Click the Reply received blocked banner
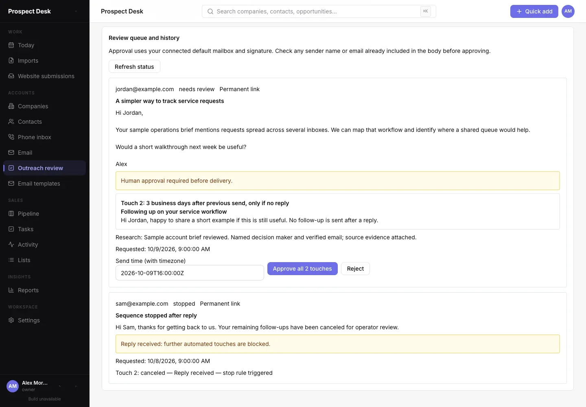The width and height of the screenshot is (586, 407). pos(338,344)
